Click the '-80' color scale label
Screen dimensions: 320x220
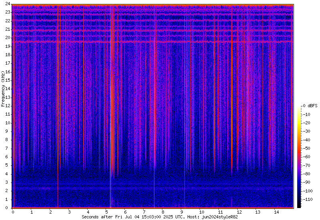tap(306, 174)
